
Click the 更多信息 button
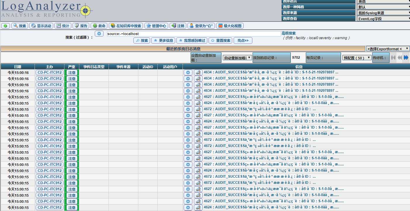pyautogui.click(x=163, y=41)
